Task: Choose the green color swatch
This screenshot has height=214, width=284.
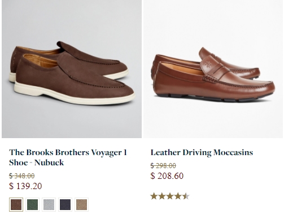Action: pyautogui.click(x=32, y=204)
